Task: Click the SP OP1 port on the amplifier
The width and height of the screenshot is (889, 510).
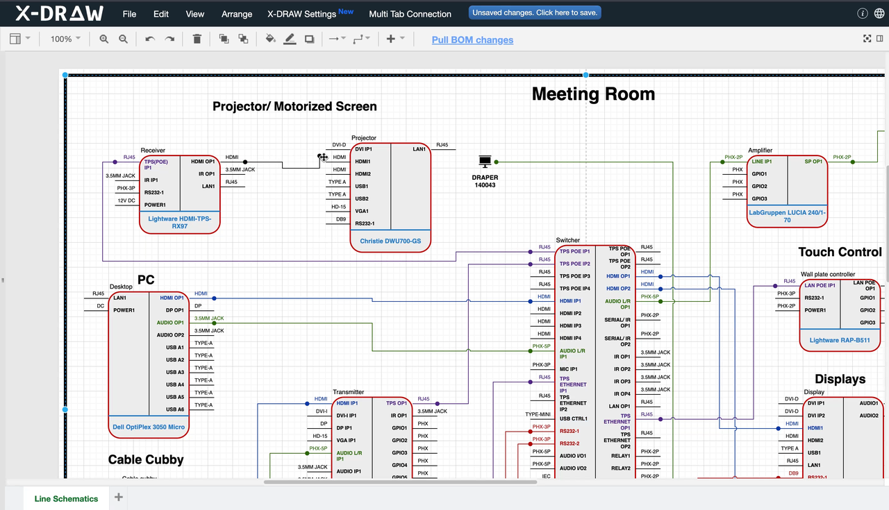Action: pyautogui.click(x=813, y=162)
